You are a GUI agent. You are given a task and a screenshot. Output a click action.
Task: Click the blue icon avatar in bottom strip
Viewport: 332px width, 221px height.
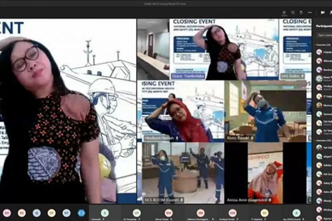tap(81, 213)
